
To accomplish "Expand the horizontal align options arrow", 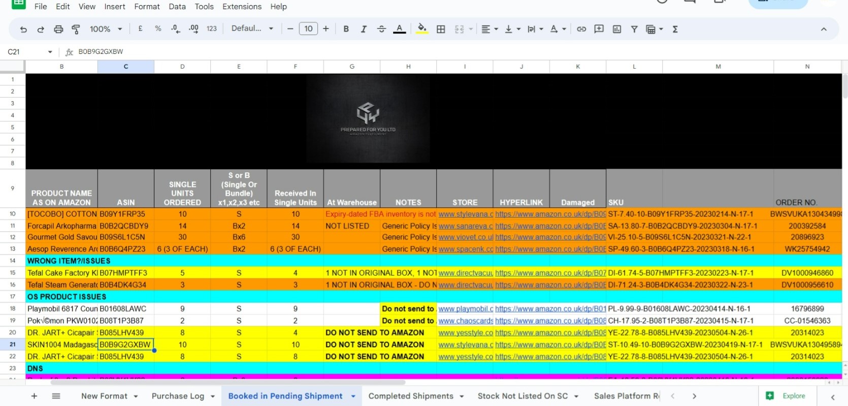I will point(496,29).
